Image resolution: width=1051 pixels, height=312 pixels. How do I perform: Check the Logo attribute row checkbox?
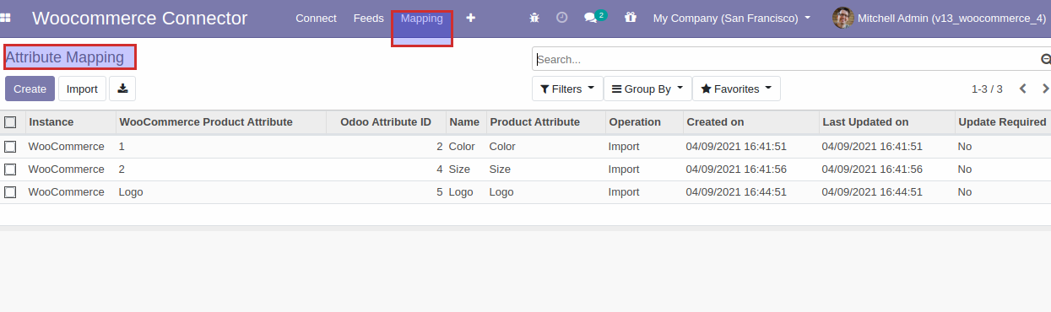(10, 192)
